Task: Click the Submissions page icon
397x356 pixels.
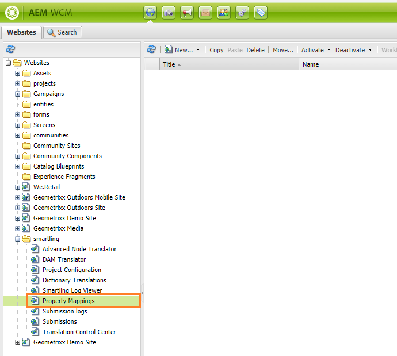Action: (x=35, y=321)
